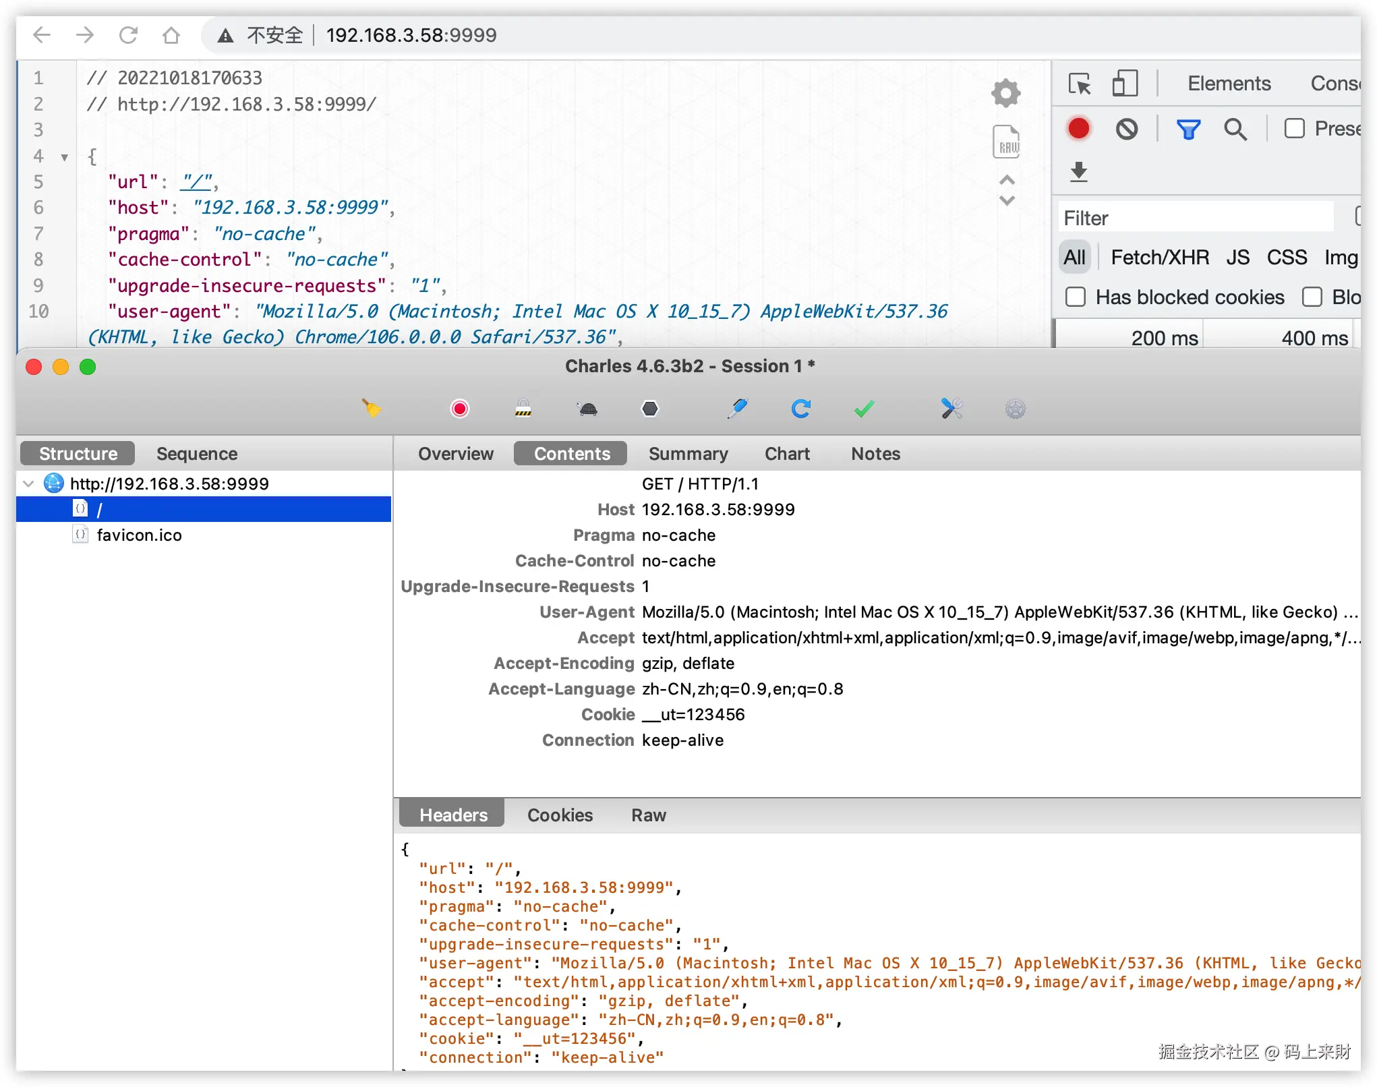Enable the Has blocked cookies filter
The width and height of the screenshot is (1377, 1087).
pos(1075,297)
